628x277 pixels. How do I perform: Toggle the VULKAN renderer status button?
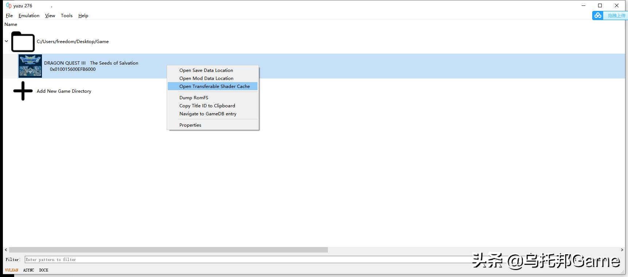(12, 270)
